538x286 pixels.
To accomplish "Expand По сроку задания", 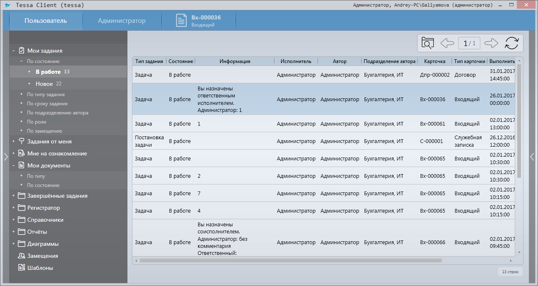I will click(x=22, y=104).
